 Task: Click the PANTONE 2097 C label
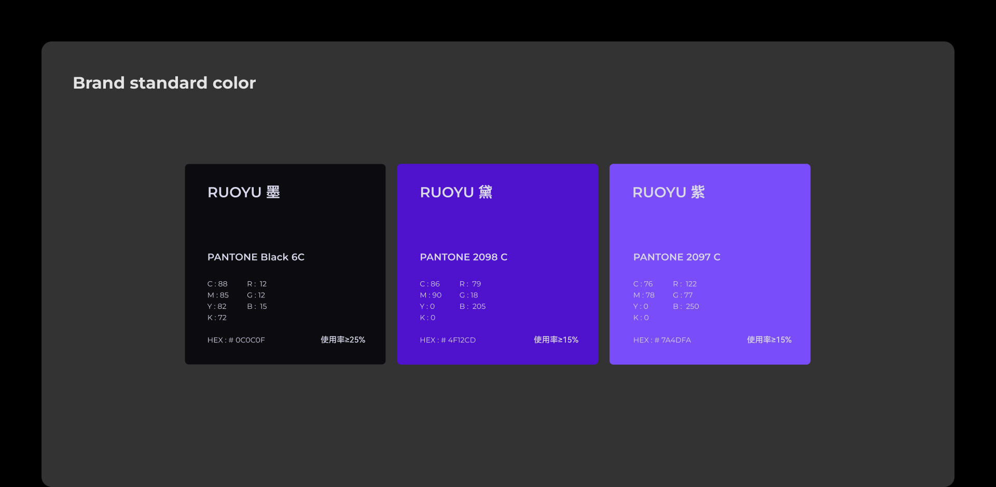pos(676,257)
